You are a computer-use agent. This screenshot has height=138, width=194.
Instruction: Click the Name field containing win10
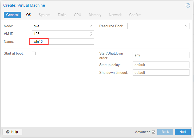pyautogui.click(x=63, y=41)
